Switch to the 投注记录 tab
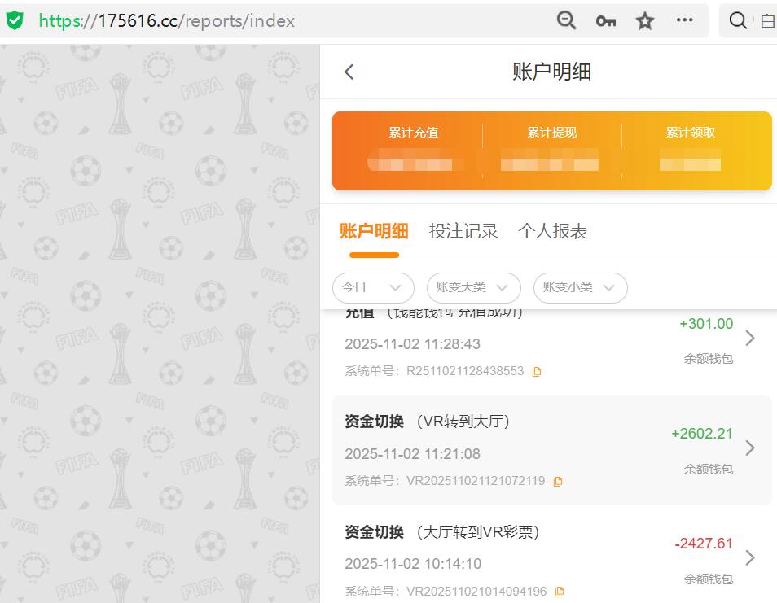777x603 pixels. 464,231
